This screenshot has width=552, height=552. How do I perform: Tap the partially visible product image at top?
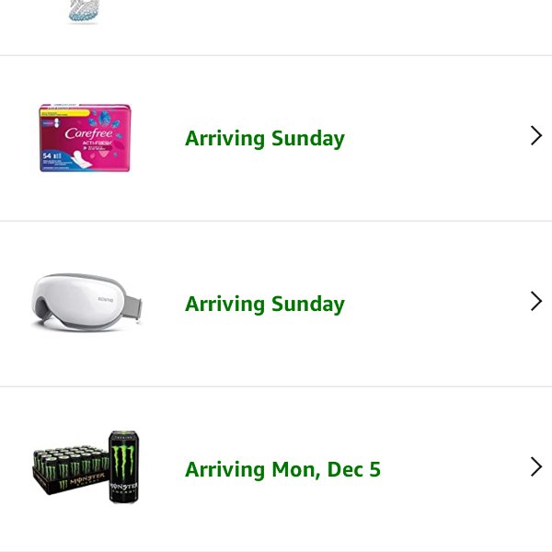tap(84, 12)
